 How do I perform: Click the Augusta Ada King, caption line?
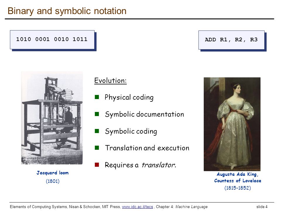pyautogui.click(x=238, y=174)
